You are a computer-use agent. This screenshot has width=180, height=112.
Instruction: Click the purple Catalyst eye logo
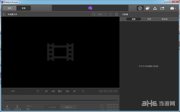tap(90, 8)
